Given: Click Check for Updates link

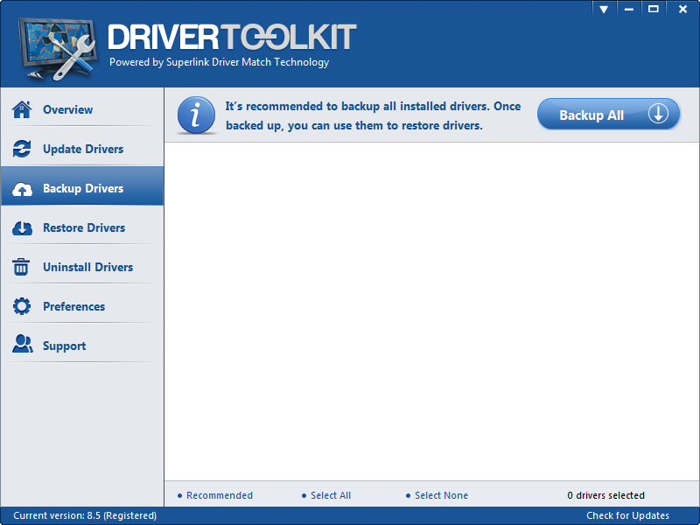Looking at the screenshot, I should tap(627, 515).
